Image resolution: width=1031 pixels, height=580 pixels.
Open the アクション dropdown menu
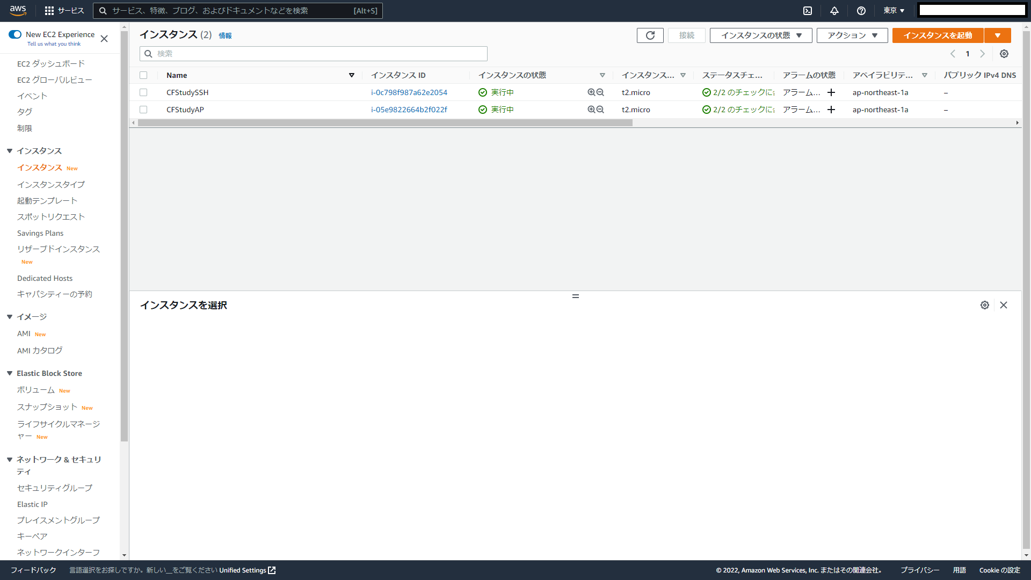click(852, 35)
